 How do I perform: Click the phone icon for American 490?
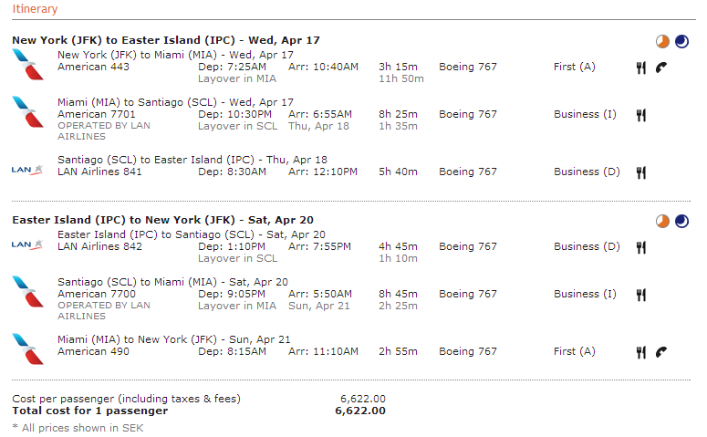(661, 352)
